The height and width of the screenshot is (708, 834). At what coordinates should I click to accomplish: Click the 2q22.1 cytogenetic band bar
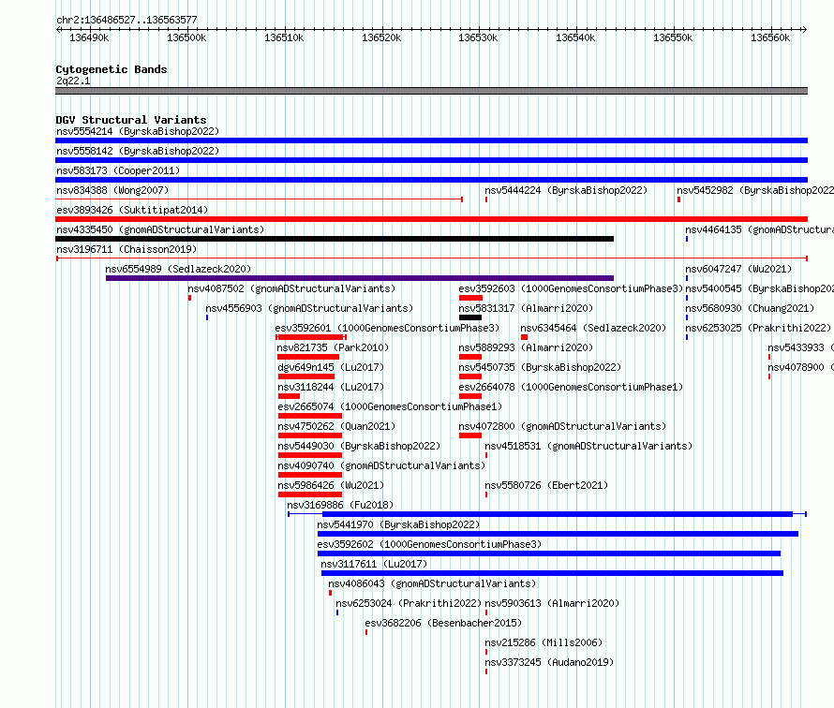point(431,91)
